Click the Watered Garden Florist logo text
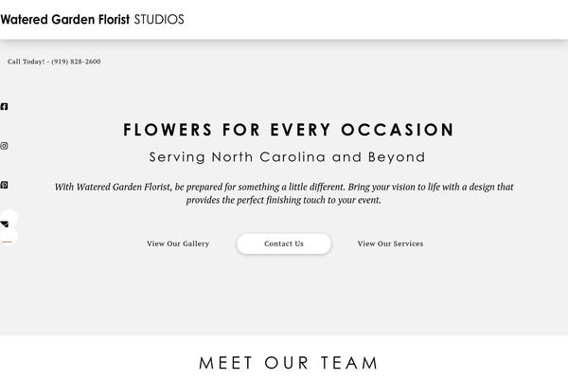 tap(65, 19)
